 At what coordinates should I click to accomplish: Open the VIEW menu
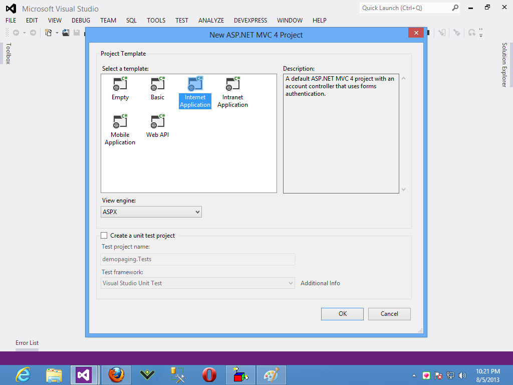[x=55, y=20]
